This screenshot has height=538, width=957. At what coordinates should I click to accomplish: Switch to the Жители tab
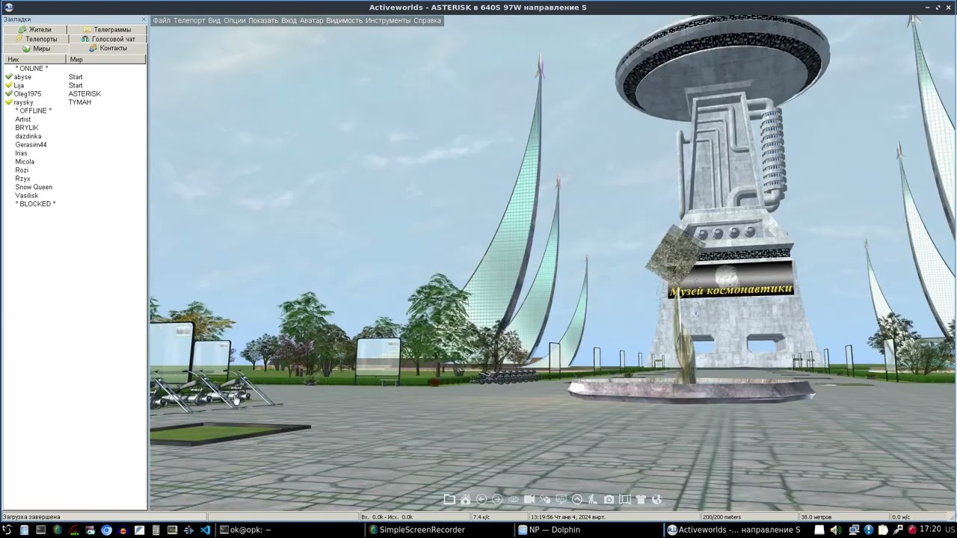coord(34,30)
